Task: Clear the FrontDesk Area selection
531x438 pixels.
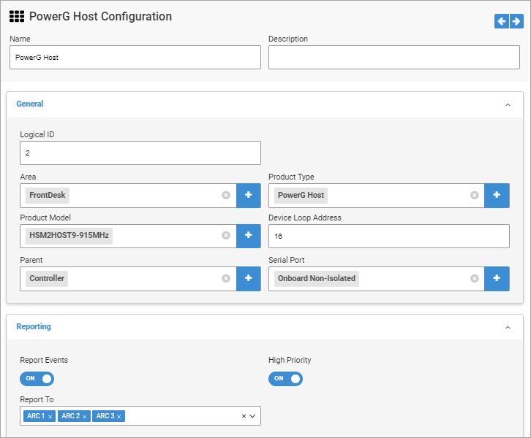Action: 226,196
